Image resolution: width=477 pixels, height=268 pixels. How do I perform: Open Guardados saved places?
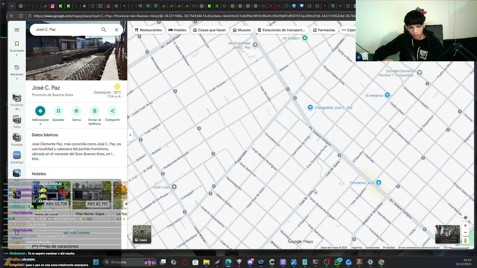click(17, 49)
